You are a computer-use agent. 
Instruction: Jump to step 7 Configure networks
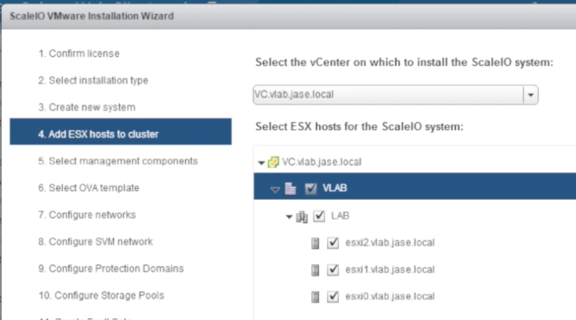click(87, 215)
